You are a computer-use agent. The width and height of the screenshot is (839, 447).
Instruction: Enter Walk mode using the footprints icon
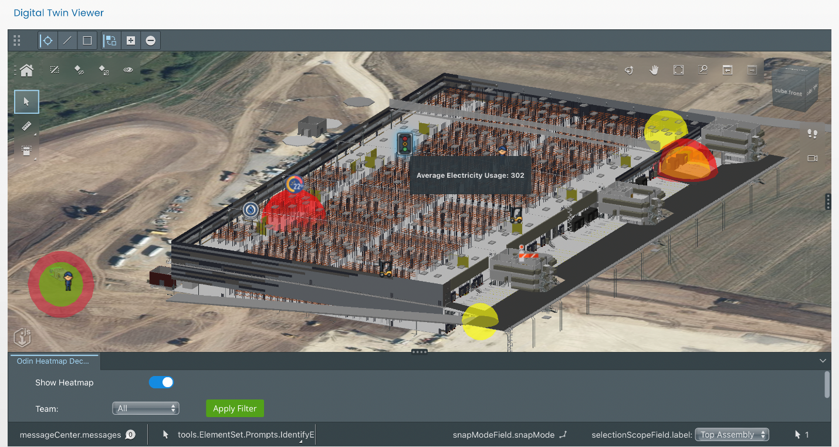tap(813, 134)
